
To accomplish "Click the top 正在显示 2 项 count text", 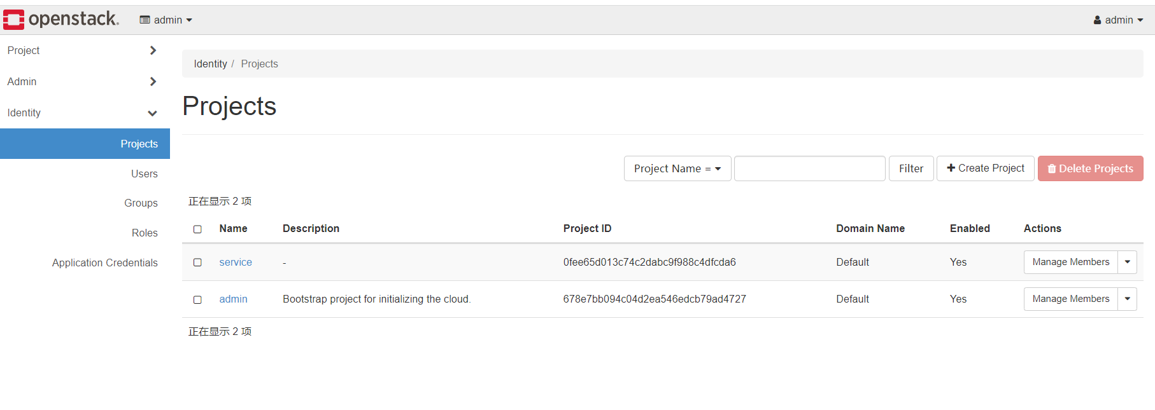I will click(x=220, y=202).
